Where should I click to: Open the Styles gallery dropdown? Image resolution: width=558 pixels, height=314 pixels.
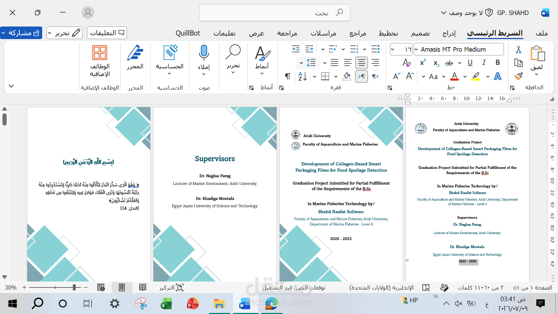(x=262, y=74)
